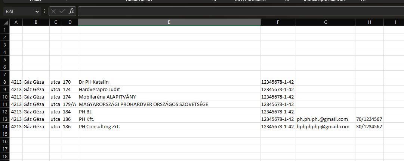Click cell containing PH Consulting Zrt.

[x=169, y=127]
